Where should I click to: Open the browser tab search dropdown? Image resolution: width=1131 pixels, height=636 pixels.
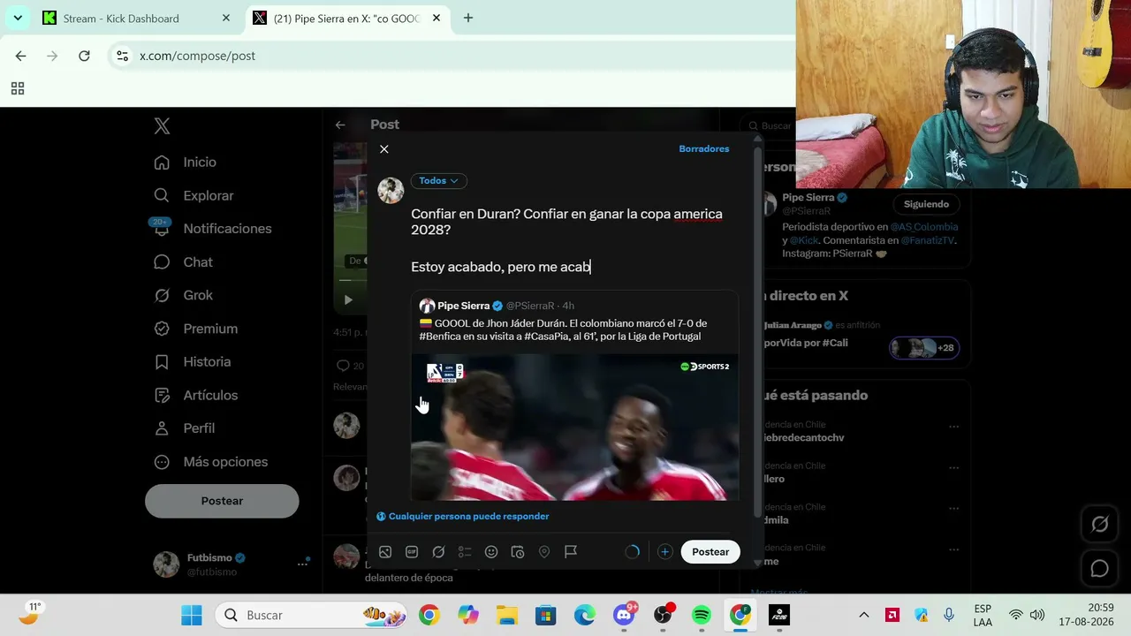(18, 18)
